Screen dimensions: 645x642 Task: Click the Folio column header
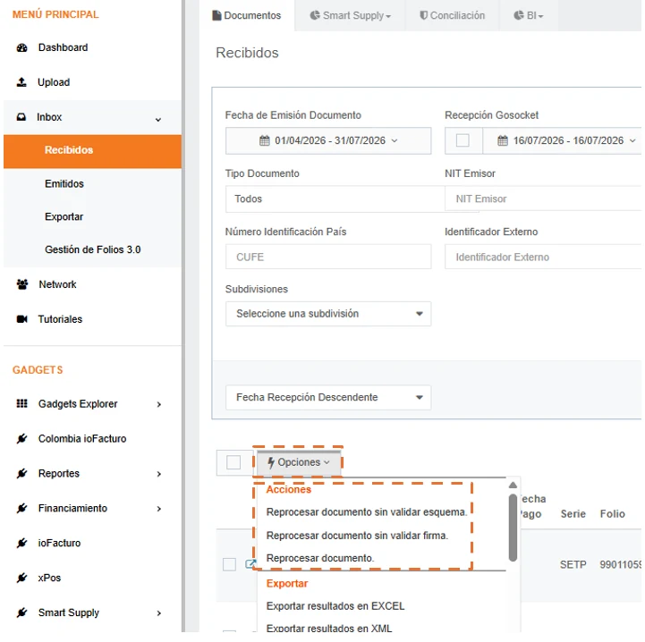612,514
